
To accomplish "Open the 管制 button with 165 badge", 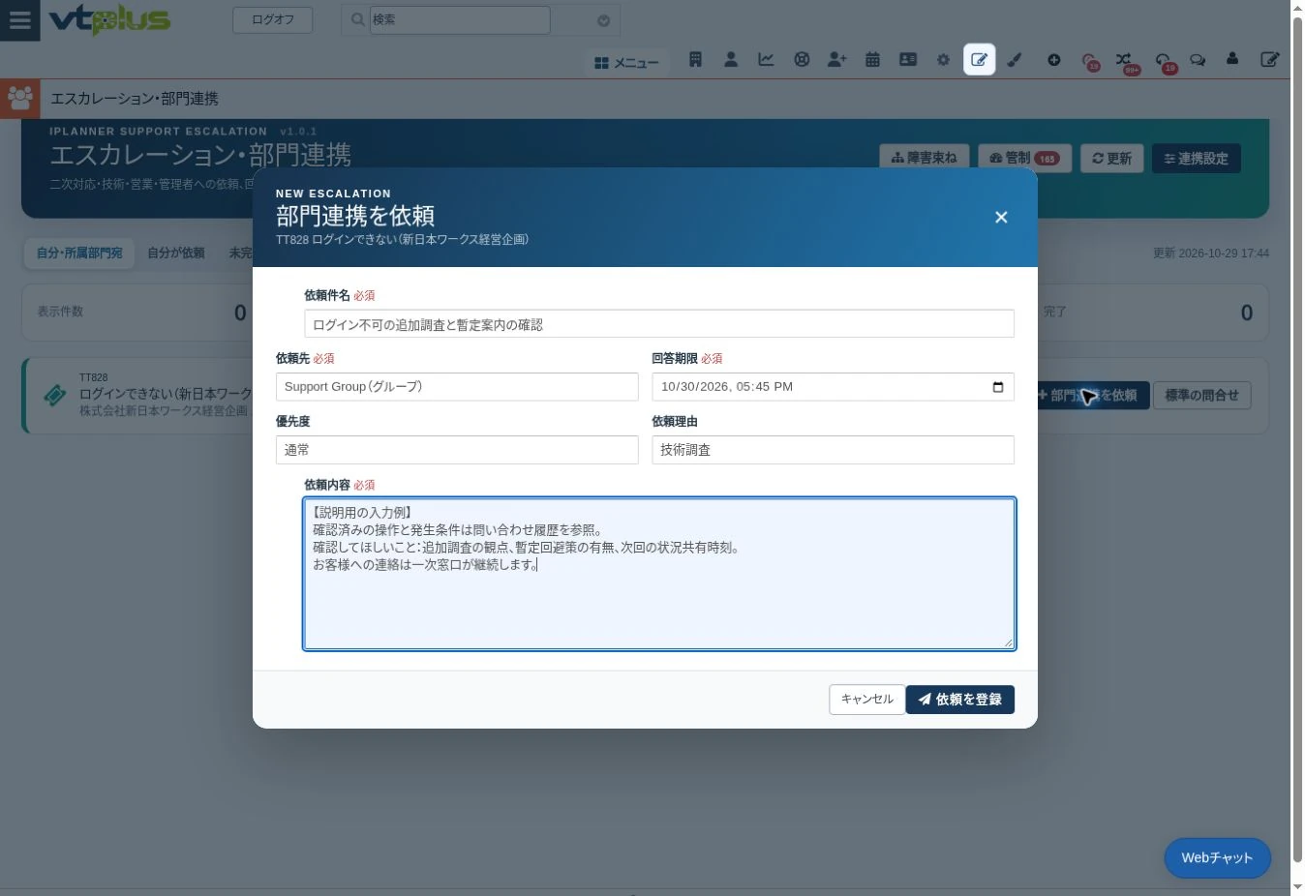I will click(1024, 159).
